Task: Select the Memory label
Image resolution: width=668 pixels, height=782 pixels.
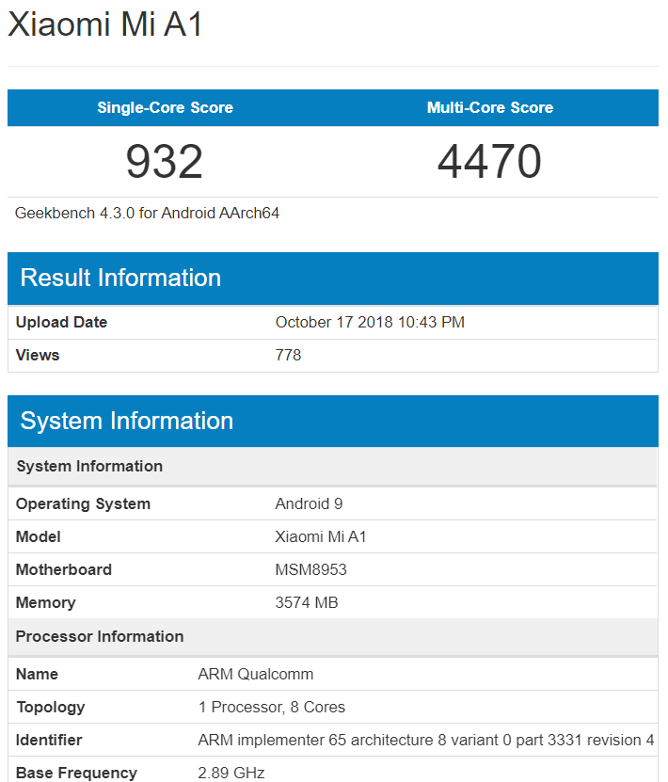Action: click(46, 603)
